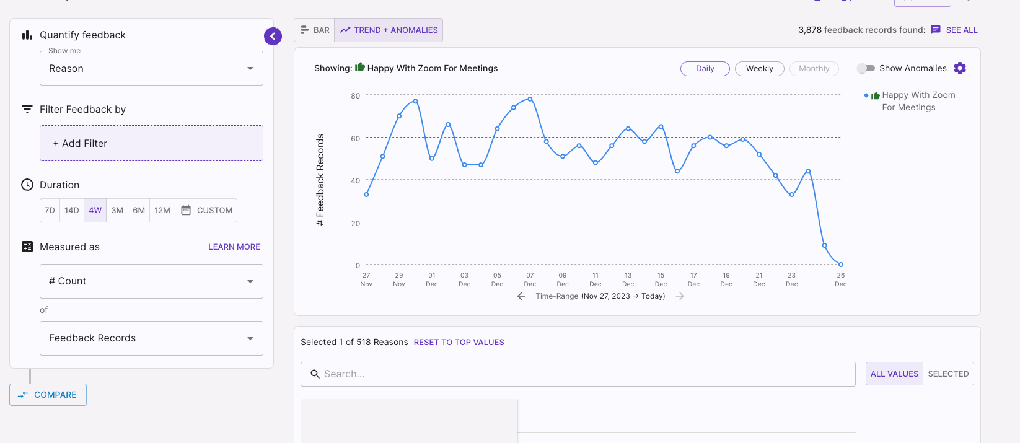This screenshot has height=443, width=1020.
Task: Collapse the sidebar with the purple chevron button
Action: [x=273, y=37]
